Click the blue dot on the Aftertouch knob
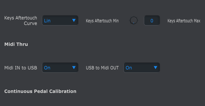Image resolution: width=205 pixels, height=106 pixels. pos(134,23)
